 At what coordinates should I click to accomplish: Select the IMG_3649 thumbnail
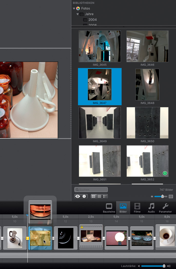coord(100,123)
